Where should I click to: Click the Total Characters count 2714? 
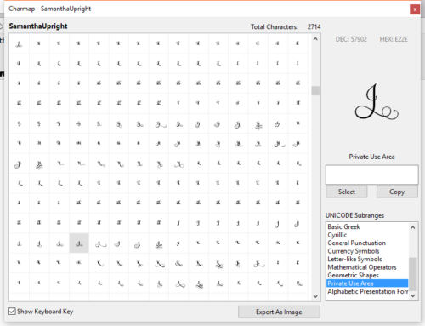click(x=314, y=26)
